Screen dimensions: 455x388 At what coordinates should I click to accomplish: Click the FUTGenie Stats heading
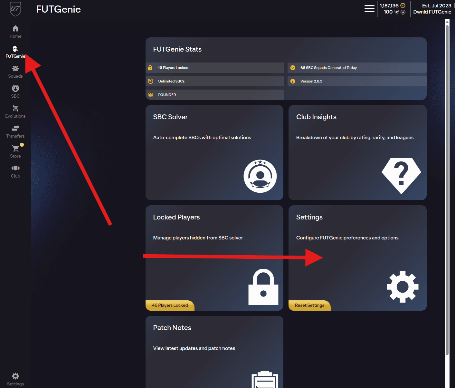pos(177,49)
